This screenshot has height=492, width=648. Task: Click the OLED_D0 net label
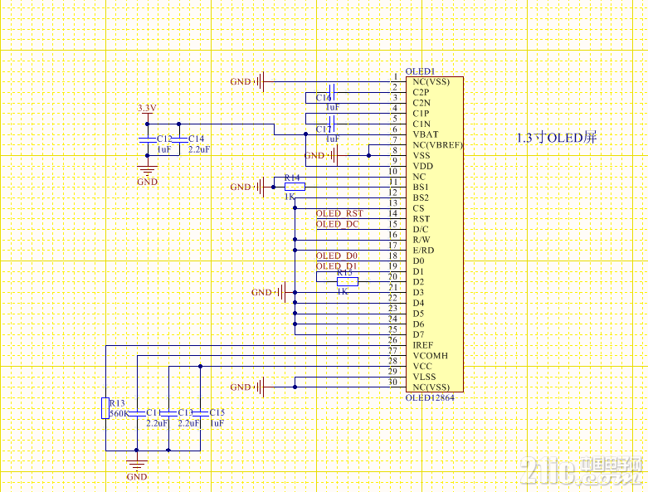337,256
